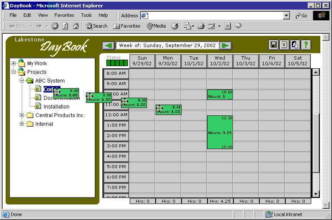Open the notes list icon in DayBook header
The image size is (332, 220).
click(x=284, y=45)
